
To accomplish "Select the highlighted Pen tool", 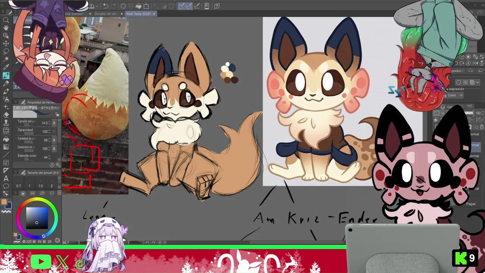I will coord(6,75).
